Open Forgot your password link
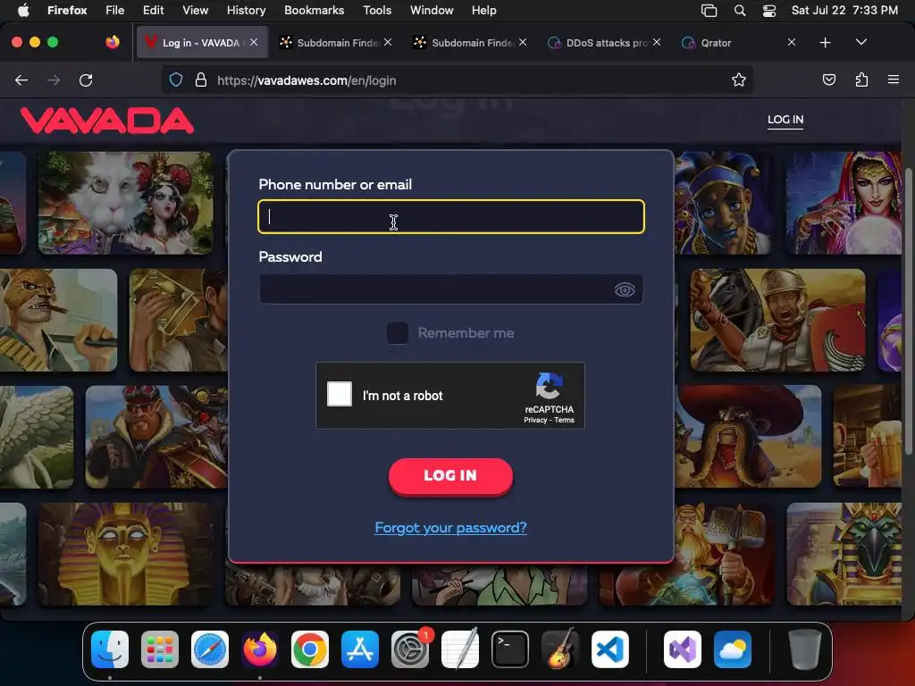Image resolution: width=915 pixels, height=686 pixels. coord(450,527)
